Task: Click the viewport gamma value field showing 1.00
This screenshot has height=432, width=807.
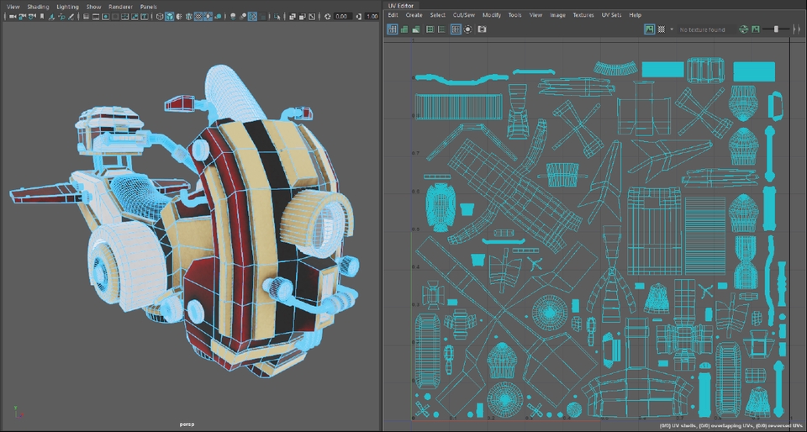Action: tap(371, 16)
